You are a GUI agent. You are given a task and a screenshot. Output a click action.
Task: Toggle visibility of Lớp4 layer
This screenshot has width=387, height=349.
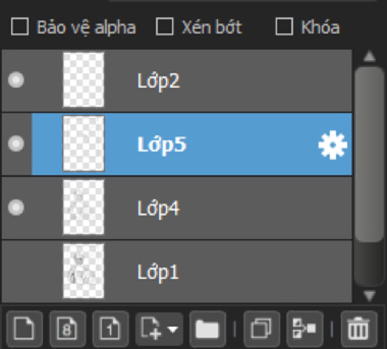pyautogui.click(x=16, y=208)
